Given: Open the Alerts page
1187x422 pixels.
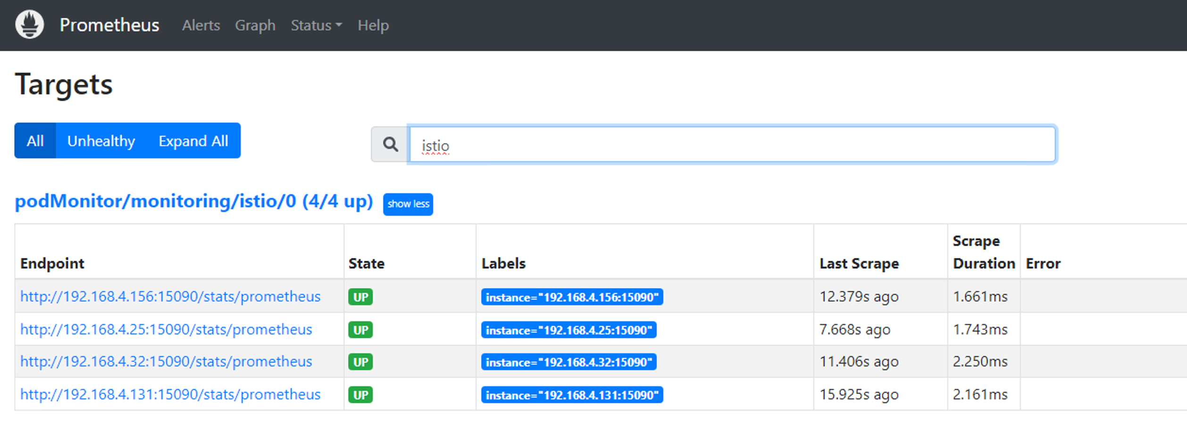Looking at the screenshot, I should point(201,25).
